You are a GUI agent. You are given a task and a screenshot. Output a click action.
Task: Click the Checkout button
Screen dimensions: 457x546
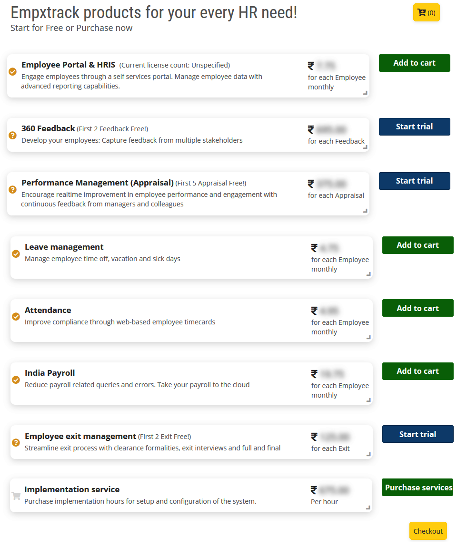[428, 531]
